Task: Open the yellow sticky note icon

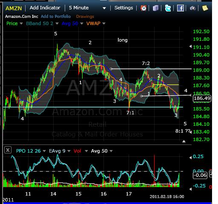Action: 205,8
